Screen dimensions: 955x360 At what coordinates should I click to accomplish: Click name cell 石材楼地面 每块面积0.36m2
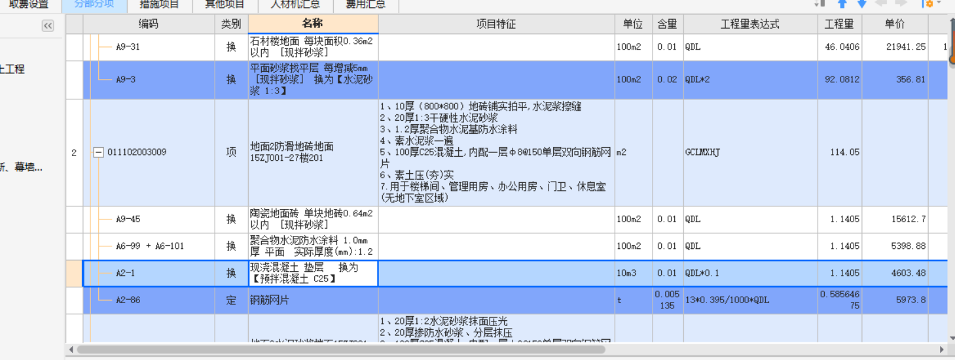click(x=313, y=47)
